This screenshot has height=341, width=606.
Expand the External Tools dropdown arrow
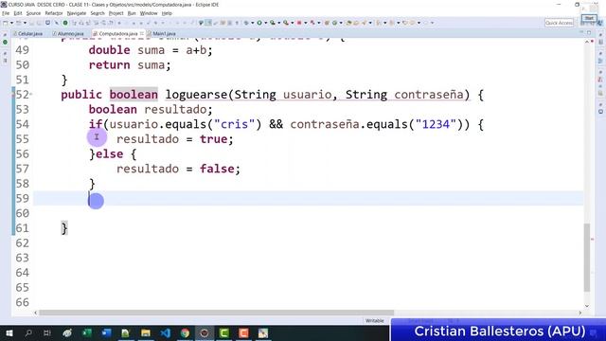tap(293, 23)
